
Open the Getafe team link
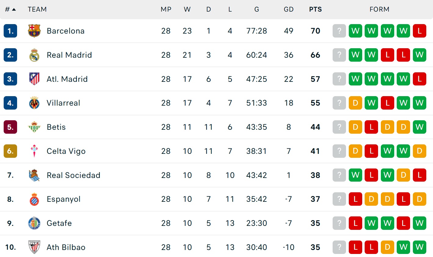[59, 223]
